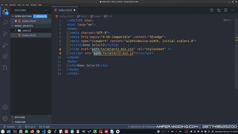This screenshot has width=238, height=134.
Task: Open the Manage gear icon
Action: pyautogui.click(x=5, y=118)
